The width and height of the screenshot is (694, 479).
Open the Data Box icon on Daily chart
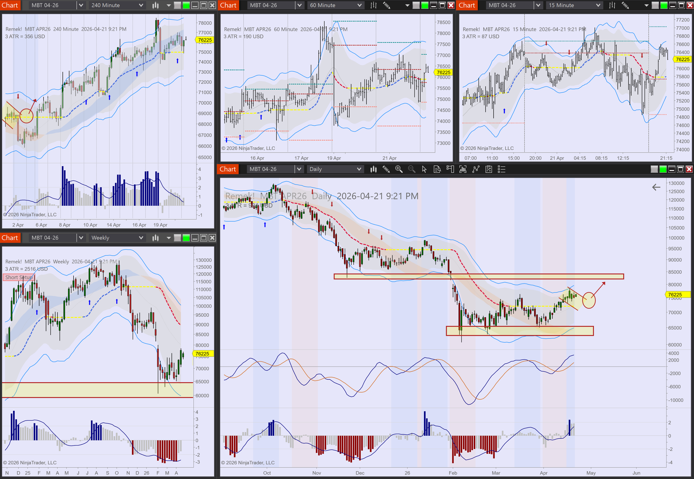tap(437, 169)
